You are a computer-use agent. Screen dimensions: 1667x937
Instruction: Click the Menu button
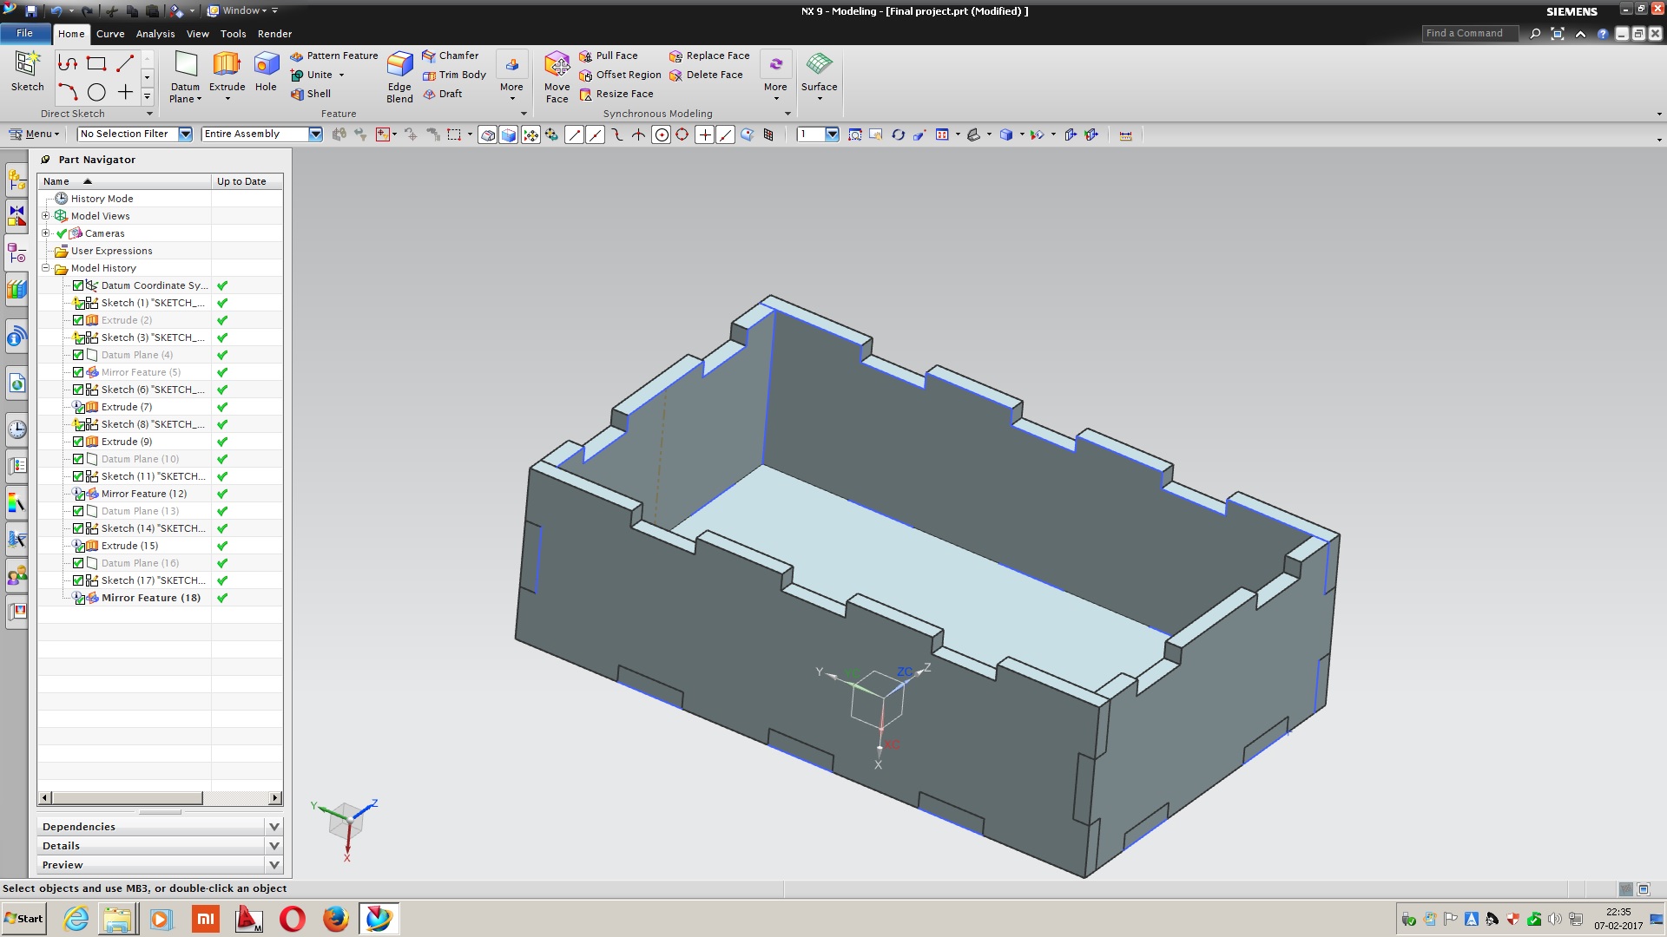(x=33, y=134)
